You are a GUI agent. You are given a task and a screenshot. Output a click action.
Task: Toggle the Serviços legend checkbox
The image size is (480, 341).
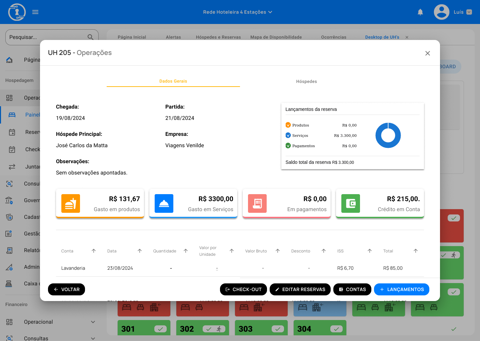click(x=288, y=136)
